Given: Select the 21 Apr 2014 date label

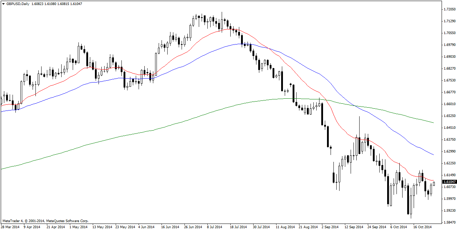Looking at the screenshot, I should tap(56, 227).
